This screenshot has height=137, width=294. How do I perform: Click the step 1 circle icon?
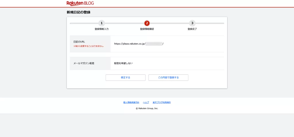101,23
